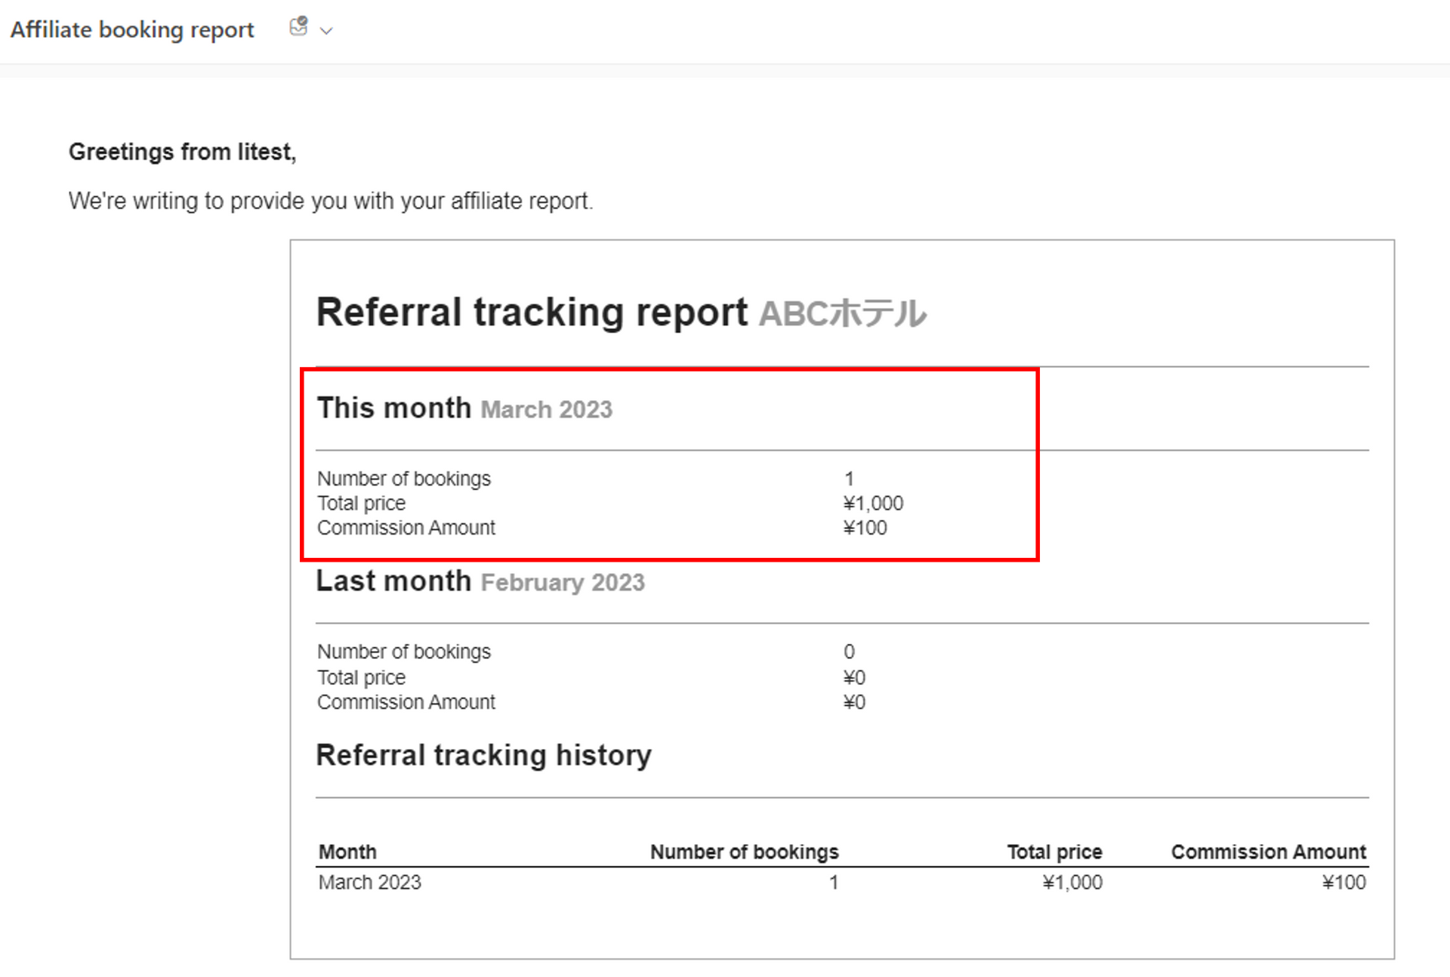Click this month's ¥1,000 total price value
This screenshot has height=977, width=1450.
click(873, 503)
